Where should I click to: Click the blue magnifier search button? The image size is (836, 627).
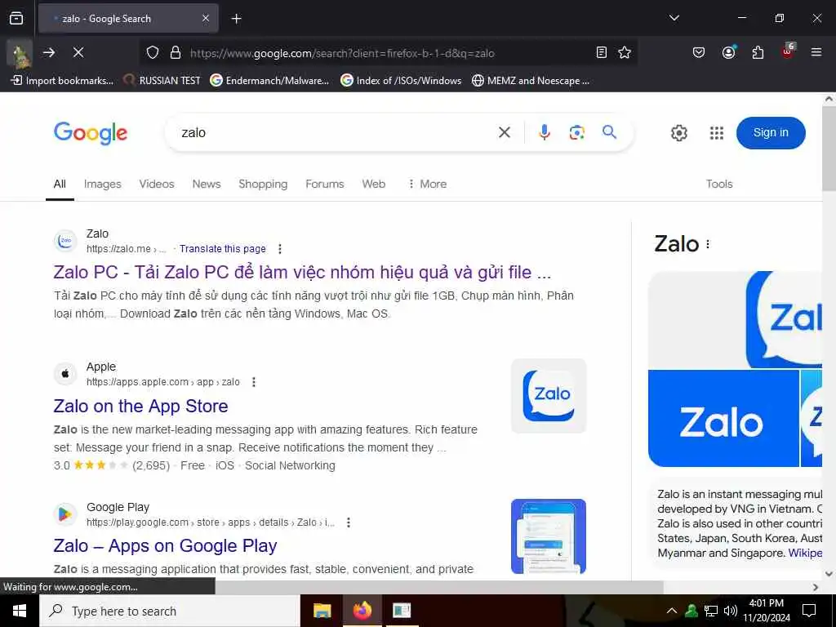point(609,131)
